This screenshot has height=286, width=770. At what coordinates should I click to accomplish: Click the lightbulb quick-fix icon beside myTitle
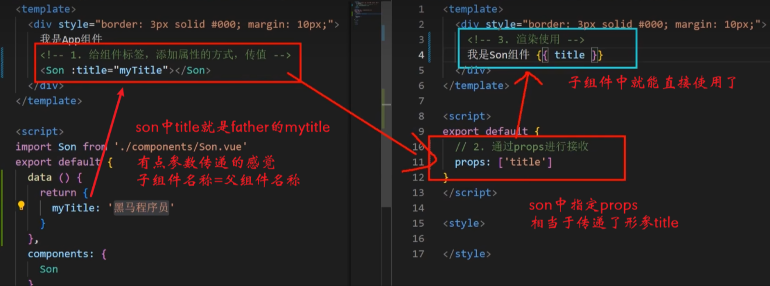point(21,205)
